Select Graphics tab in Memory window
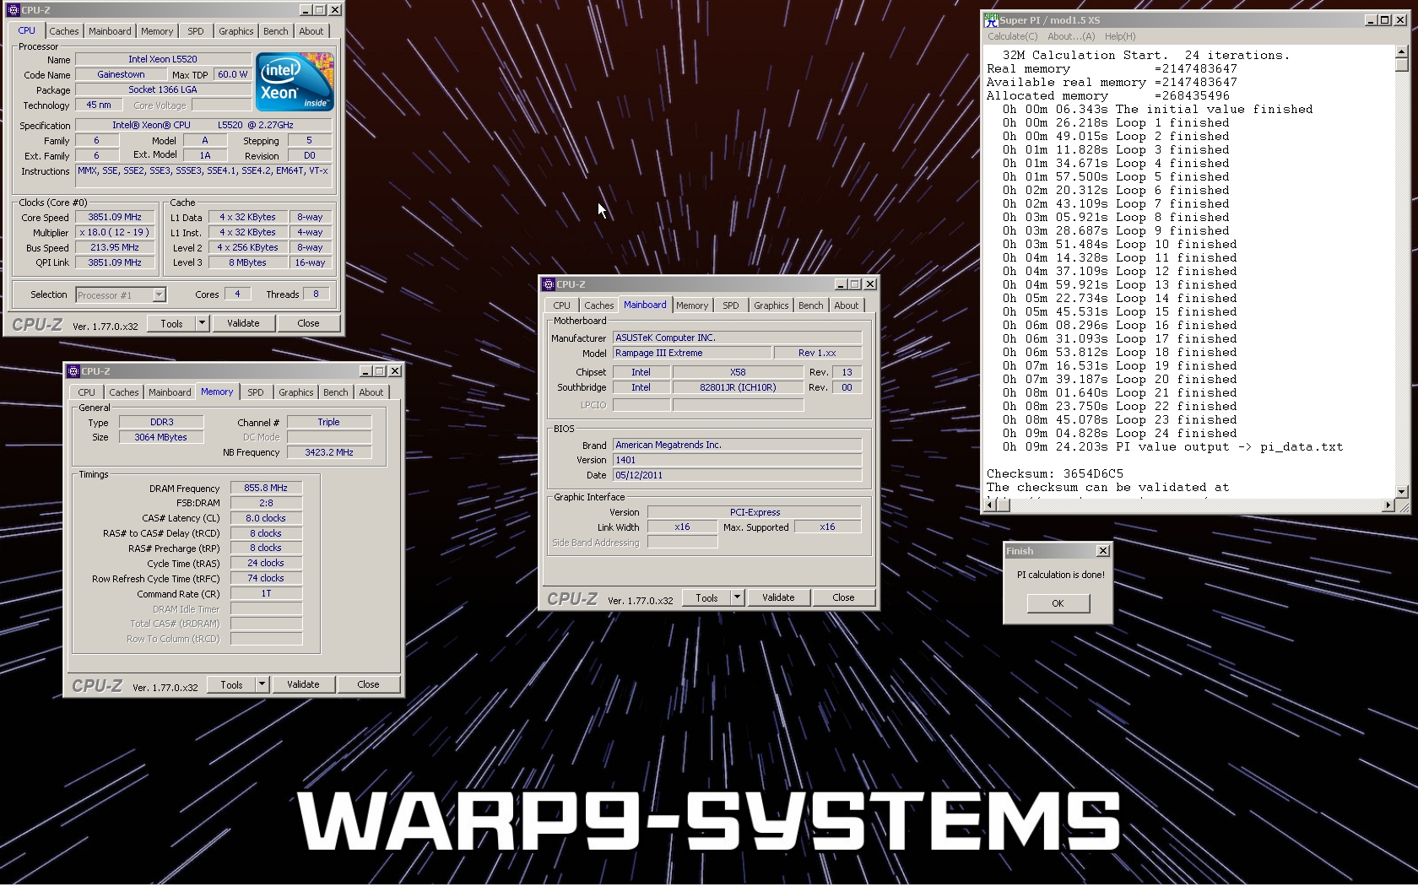Screen dimensions: 1418x886 [x=296, y=392]
